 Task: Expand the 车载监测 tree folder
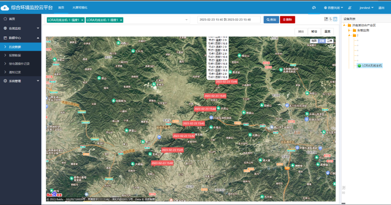tap(349, 30)
